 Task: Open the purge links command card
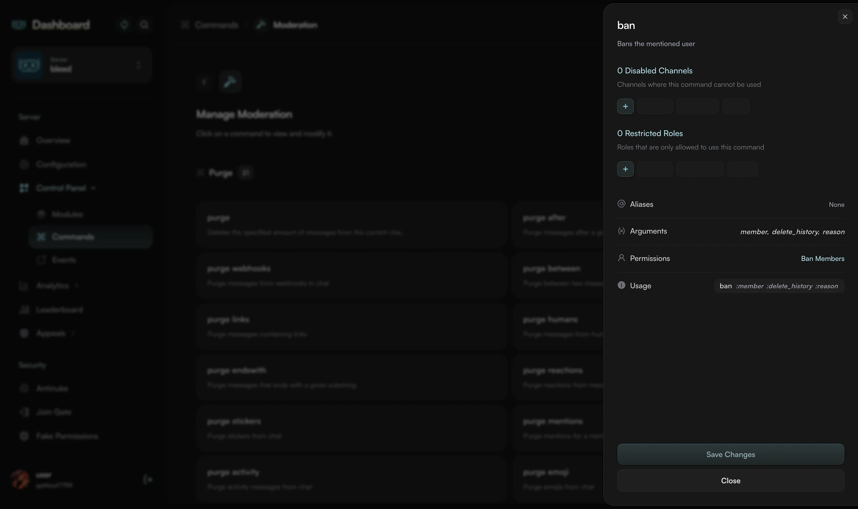[x=351, y=326]
